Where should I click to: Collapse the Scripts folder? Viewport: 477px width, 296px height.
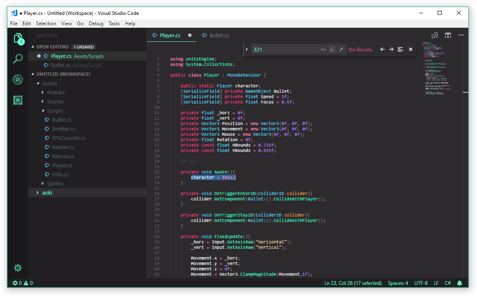tap(43, 111)
